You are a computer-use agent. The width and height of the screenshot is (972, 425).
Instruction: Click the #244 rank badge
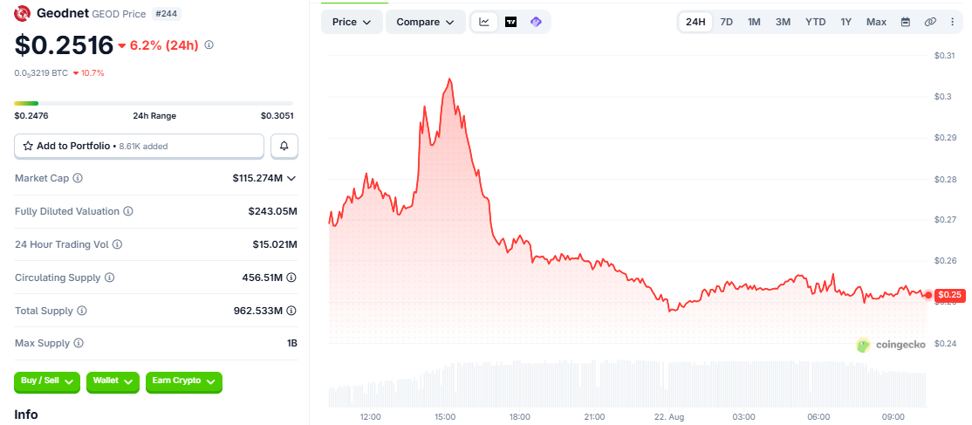tap(166, 13)
